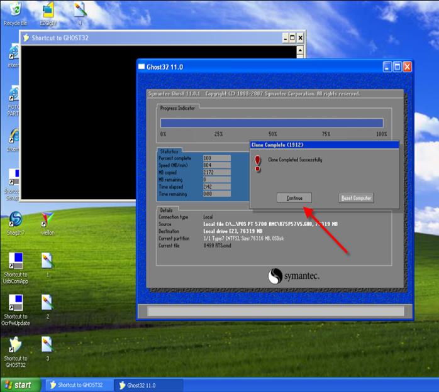Image resolution: width=439 pixels, height=392 pixels.
Task: Click the 50% progress scale label
Action: [x=272, y=134]
